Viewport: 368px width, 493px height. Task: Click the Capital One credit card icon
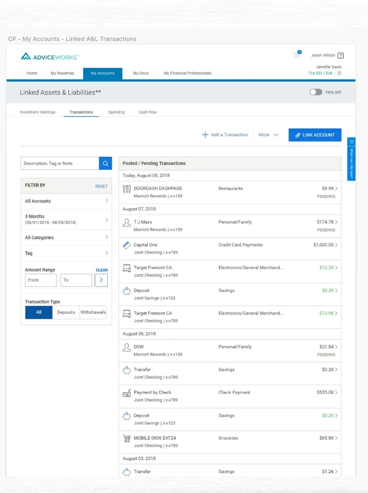(x=126, y=245)
